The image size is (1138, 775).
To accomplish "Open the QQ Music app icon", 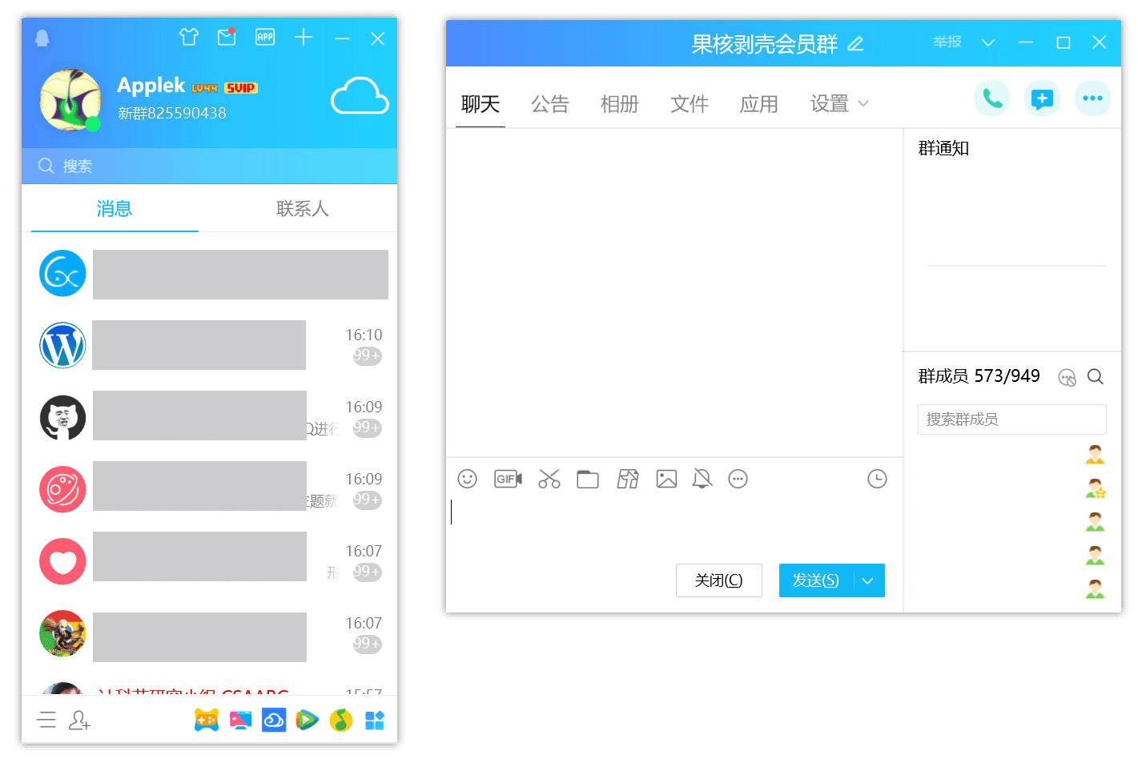I will pos(341,721).
